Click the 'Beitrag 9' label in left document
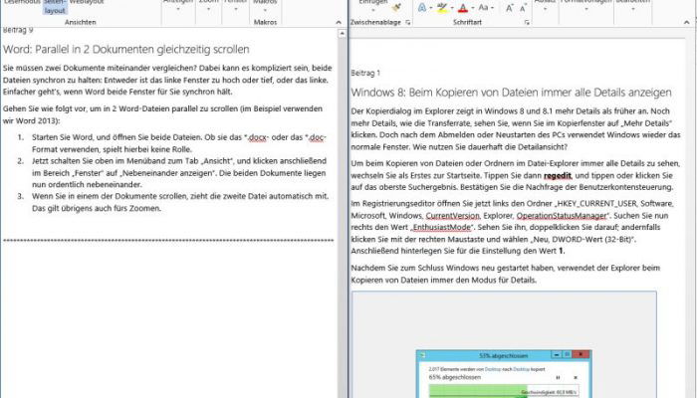The width and height of the screenshot is (697, 398). coord(18,30)
